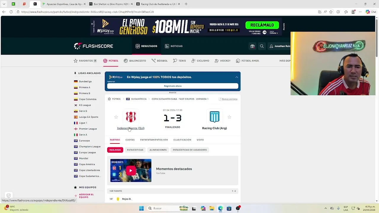Open the Noticias header tab
Screen dimensions: 379x213
click(174, 46)
